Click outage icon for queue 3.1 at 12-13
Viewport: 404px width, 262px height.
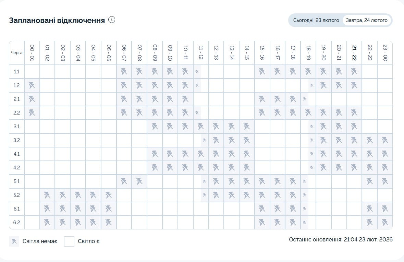point(216,127)
